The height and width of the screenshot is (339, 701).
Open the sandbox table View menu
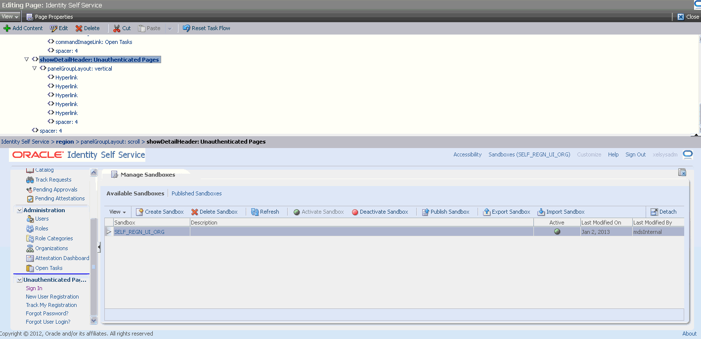[x=117, y=212]
